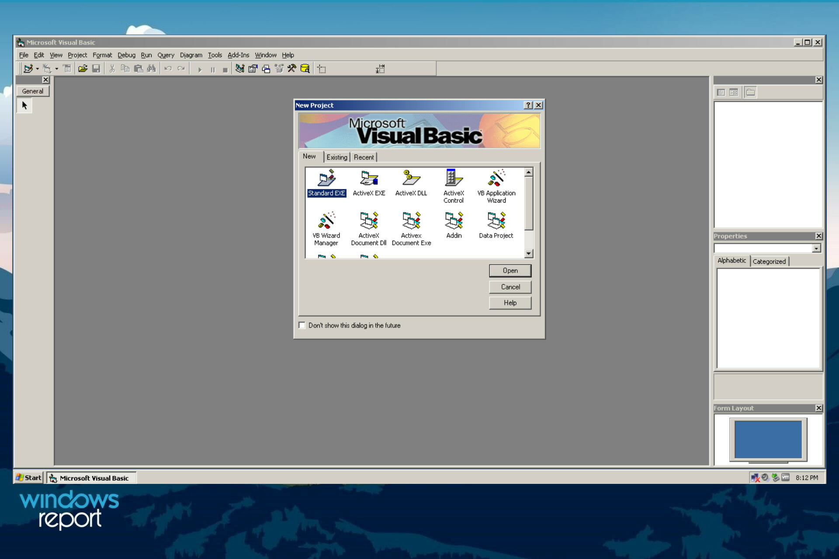Switch to the Recent tab

pos(364,157)
